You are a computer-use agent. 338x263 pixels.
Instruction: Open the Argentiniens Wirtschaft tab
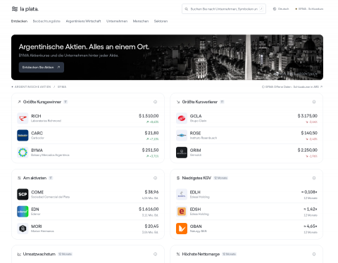(83, 21)
